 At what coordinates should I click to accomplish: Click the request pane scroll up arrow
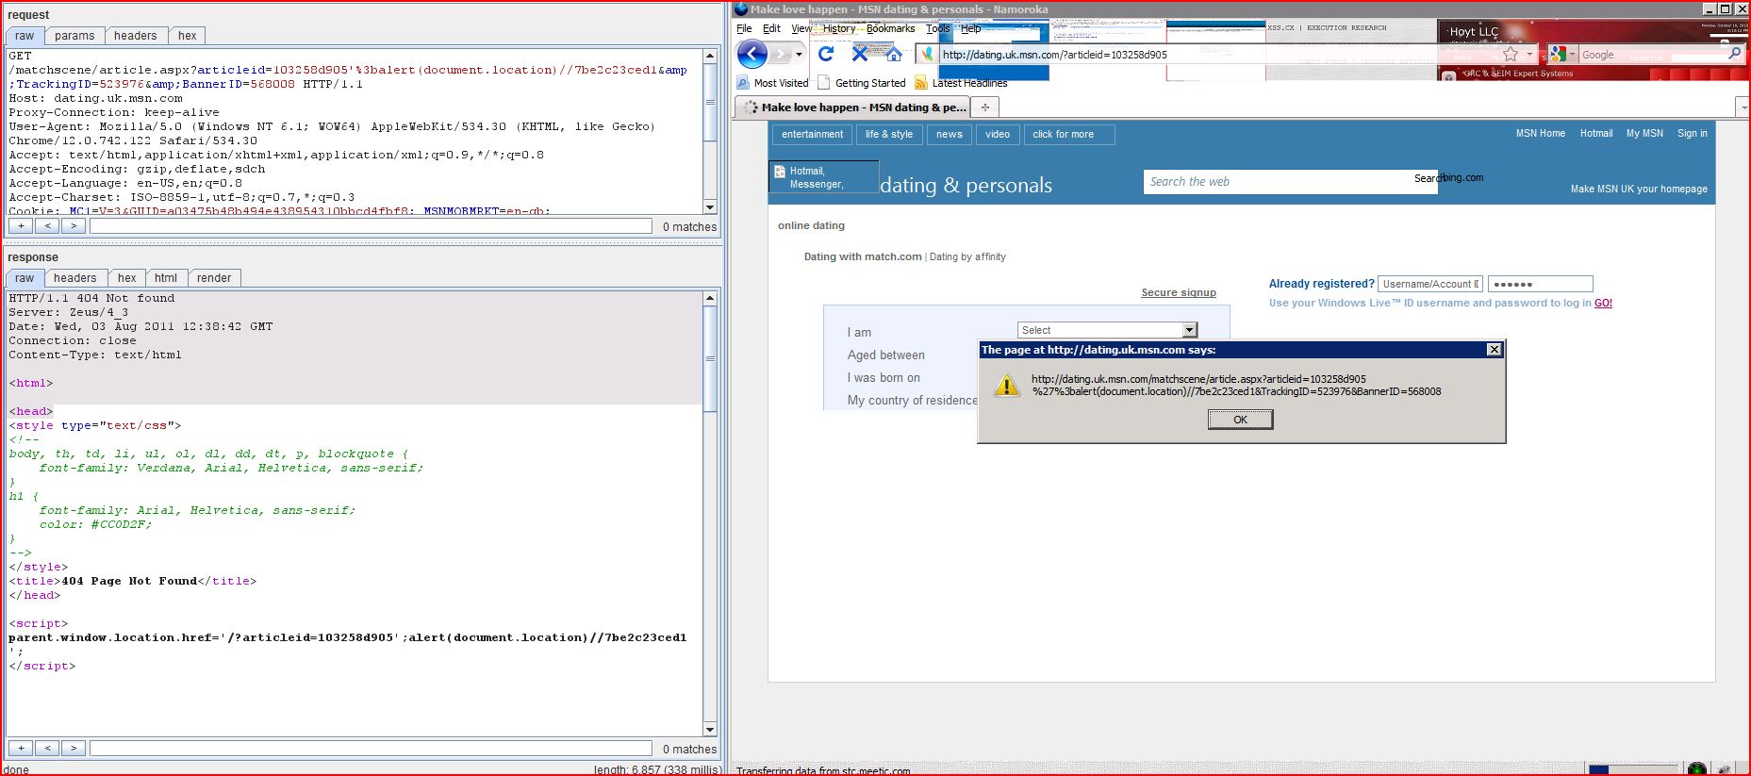(710, 57)
